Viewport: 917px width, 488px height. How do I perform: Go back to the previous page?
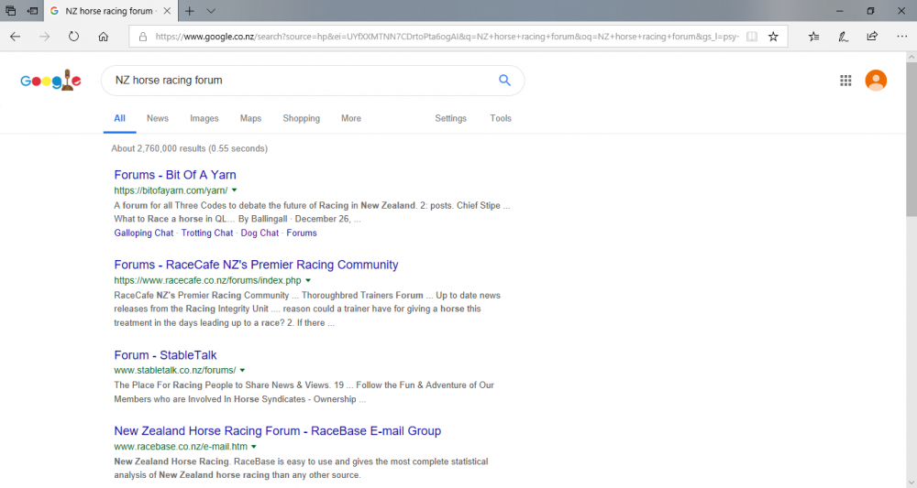click(16, 37)
